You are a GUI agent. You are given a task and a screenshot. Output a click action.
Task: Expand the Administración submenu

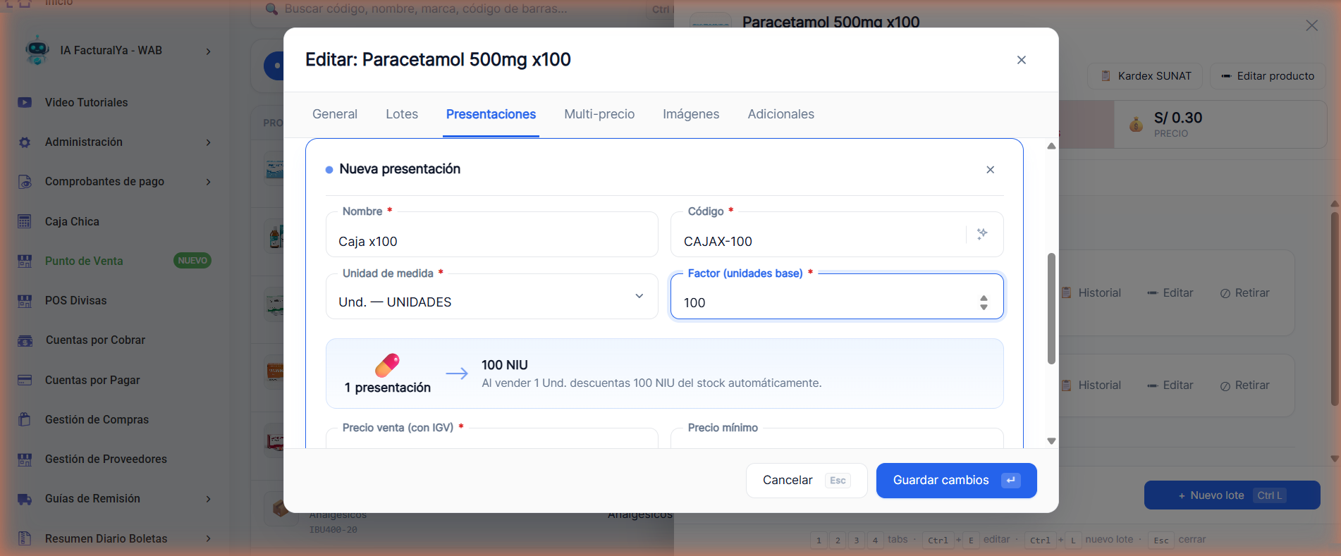209,142
